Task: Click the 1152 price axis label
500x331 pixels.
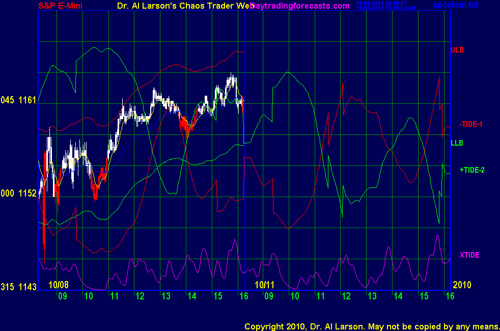Action: 27,194
